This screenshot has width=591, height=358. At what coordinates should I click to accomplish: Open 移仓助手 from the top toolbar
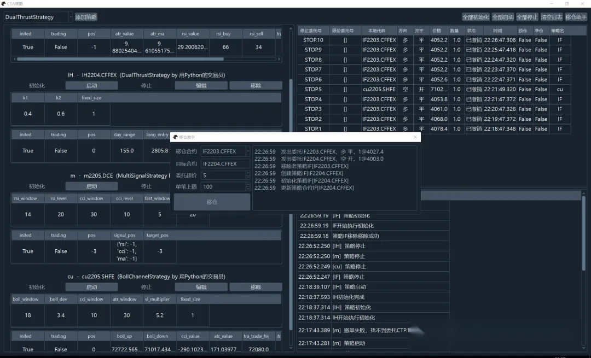[575, 17]
